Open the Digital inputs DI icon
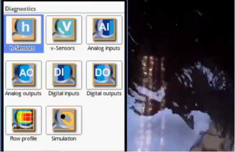Image resolution: width=235 pixels, height=152 pixels. [x=64, y=75]
